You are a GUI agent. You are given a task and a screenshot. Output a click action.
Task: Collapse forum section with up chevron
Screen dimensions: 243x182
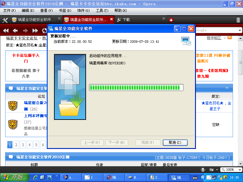tap(227, 88)
